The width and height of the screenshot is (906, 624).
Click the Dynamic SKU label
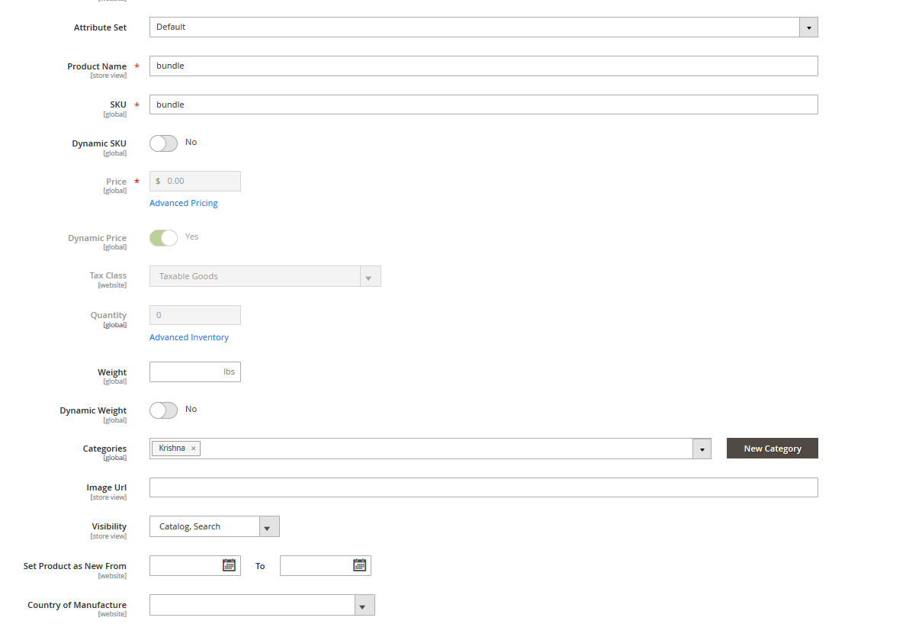tap(99, 143)
